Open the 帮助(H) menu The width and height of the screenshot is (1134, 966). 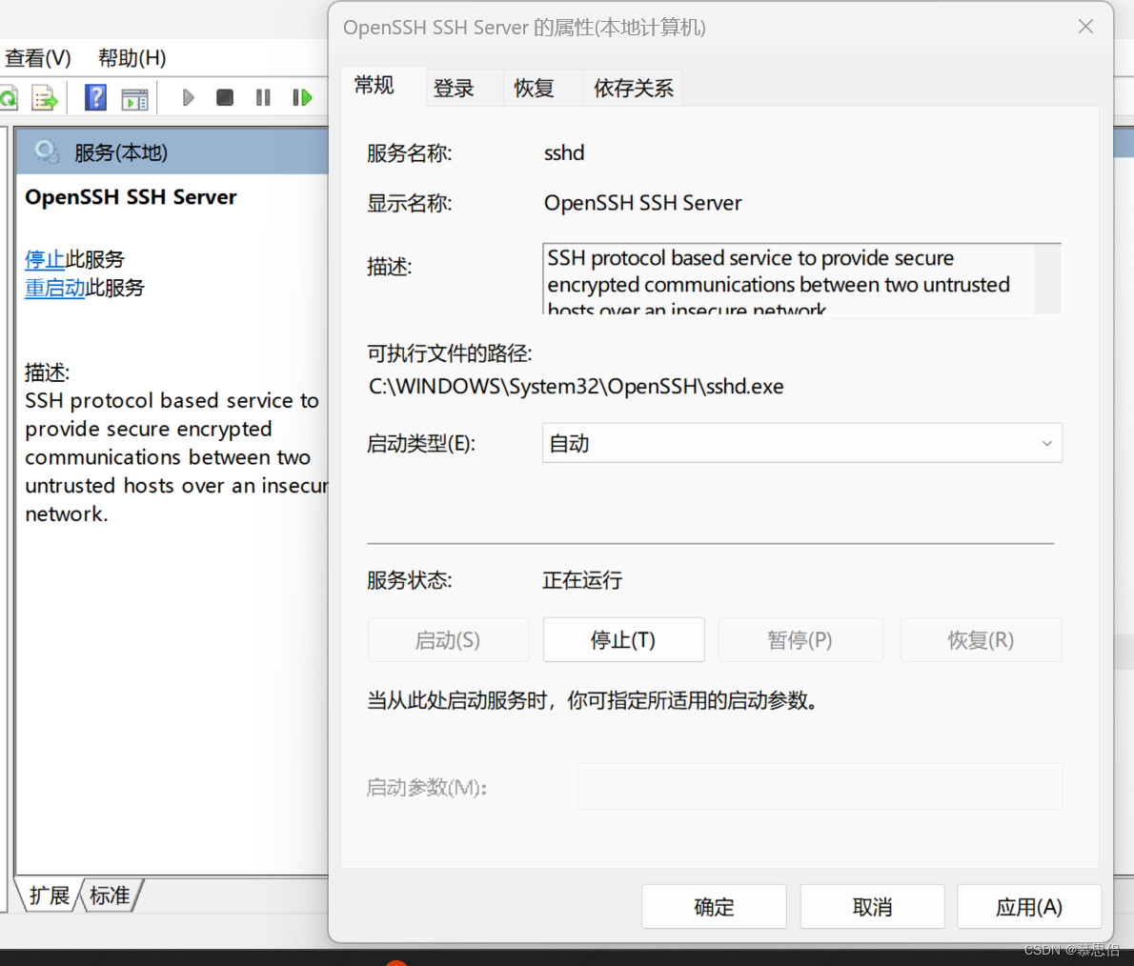coord(132,58)
